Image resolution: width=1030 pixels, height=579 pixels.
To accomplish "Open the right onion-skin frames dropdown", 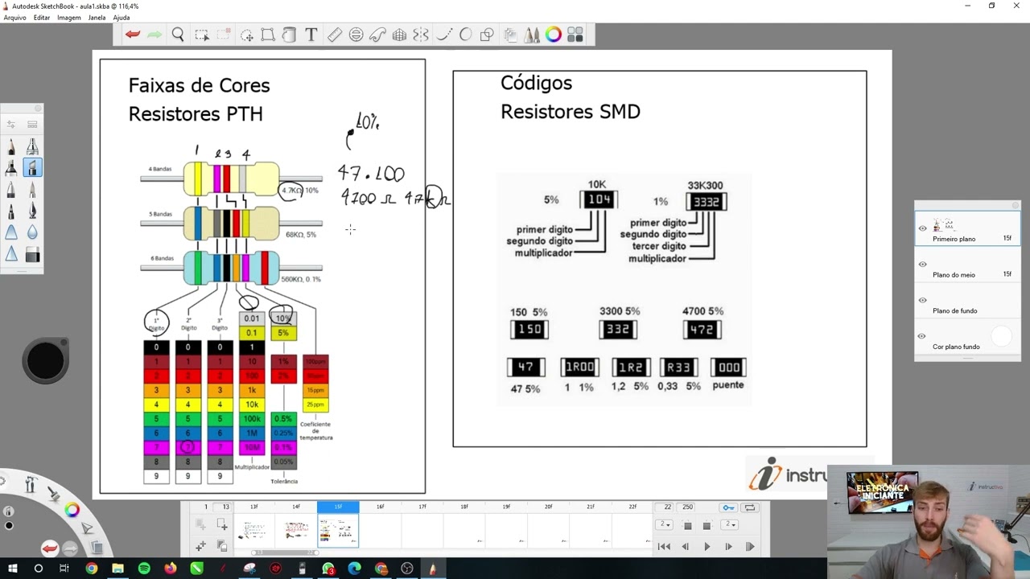I will [729, 524].
